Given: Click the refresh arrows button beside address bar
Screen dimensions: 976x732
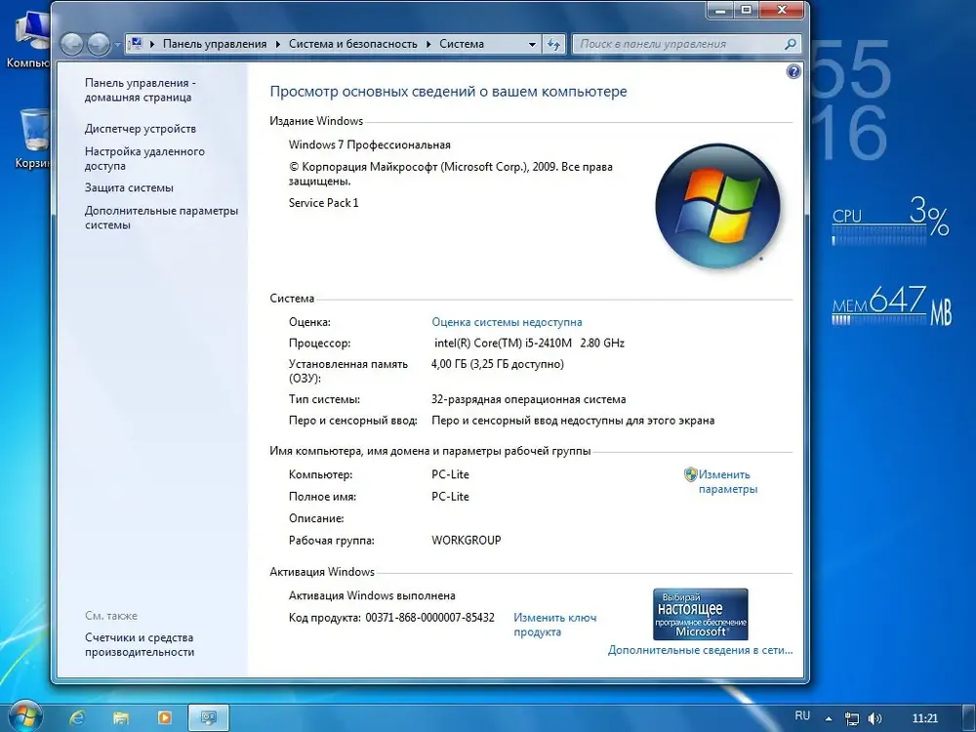Looking at the screenshot, I should pos(553,44).
